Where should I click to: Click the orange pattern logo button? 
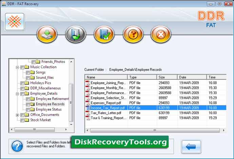(15, 21)
